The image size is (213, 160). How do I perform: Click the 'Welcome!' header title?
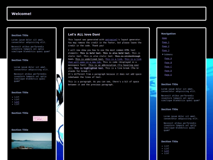point(21,14)
